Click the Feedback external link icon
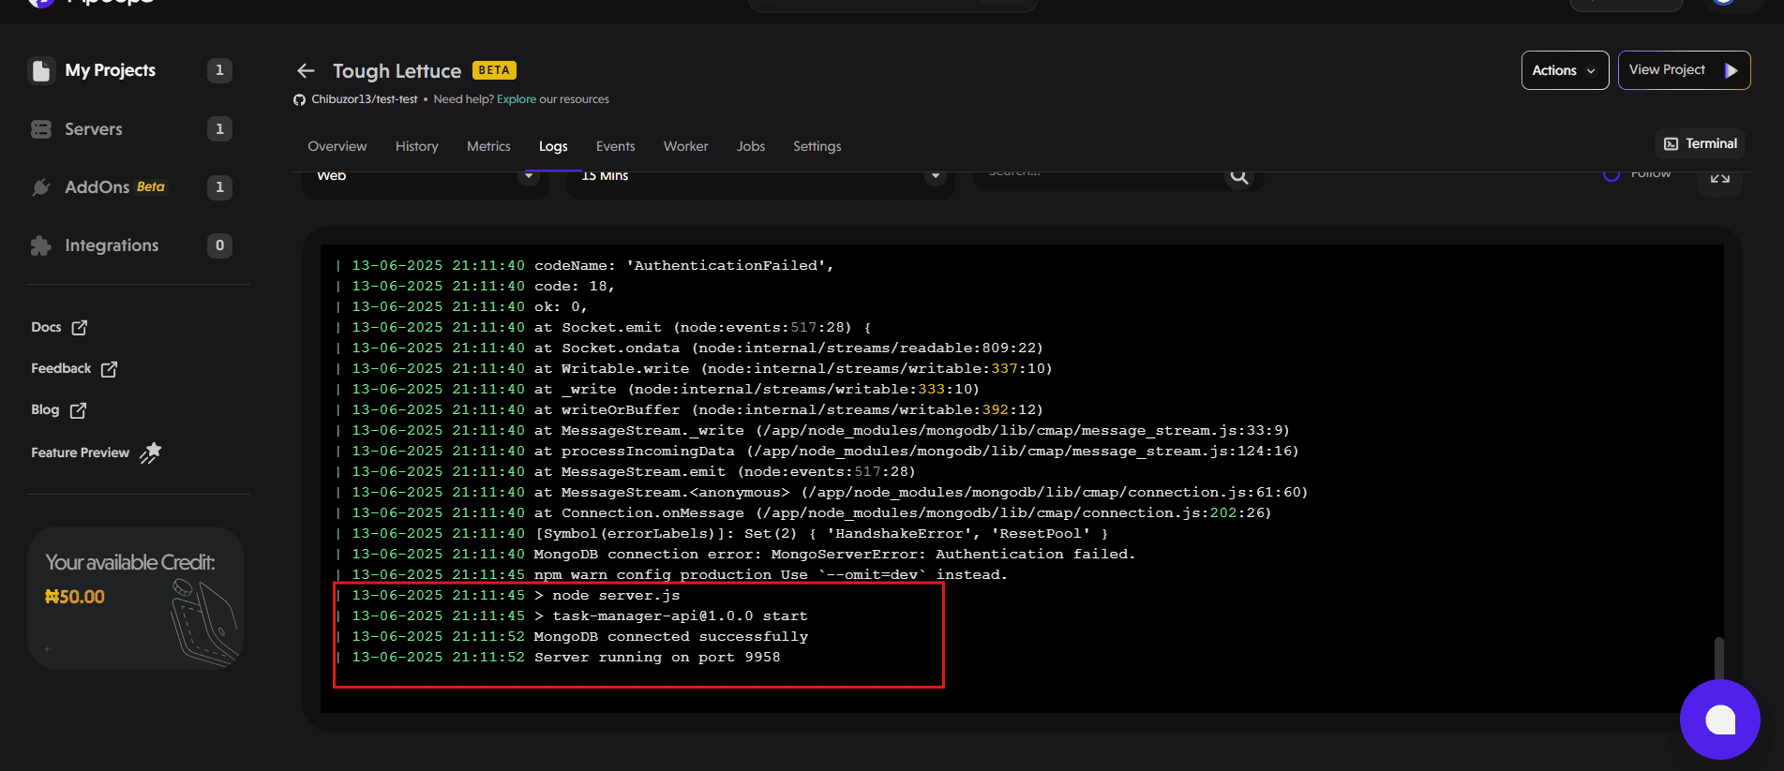The image size is (1784, 771). 109,369
